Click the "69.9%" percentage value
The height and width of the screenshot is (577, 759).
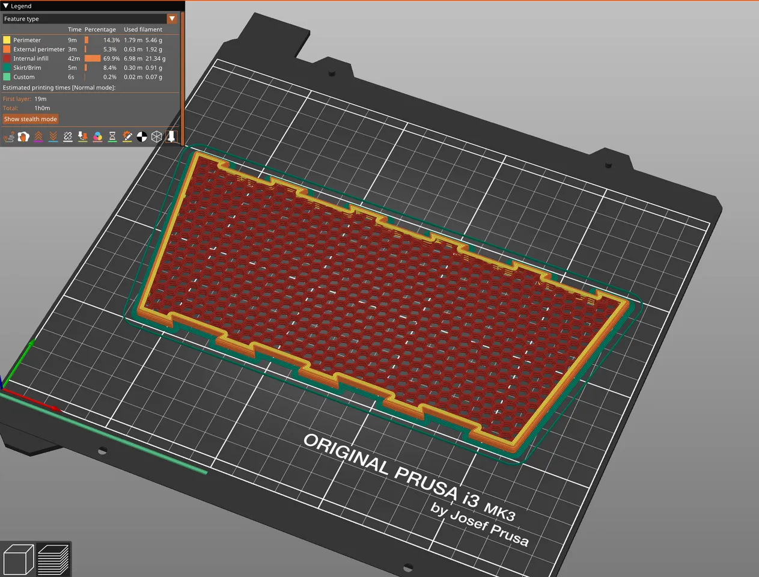pos(111,58)
